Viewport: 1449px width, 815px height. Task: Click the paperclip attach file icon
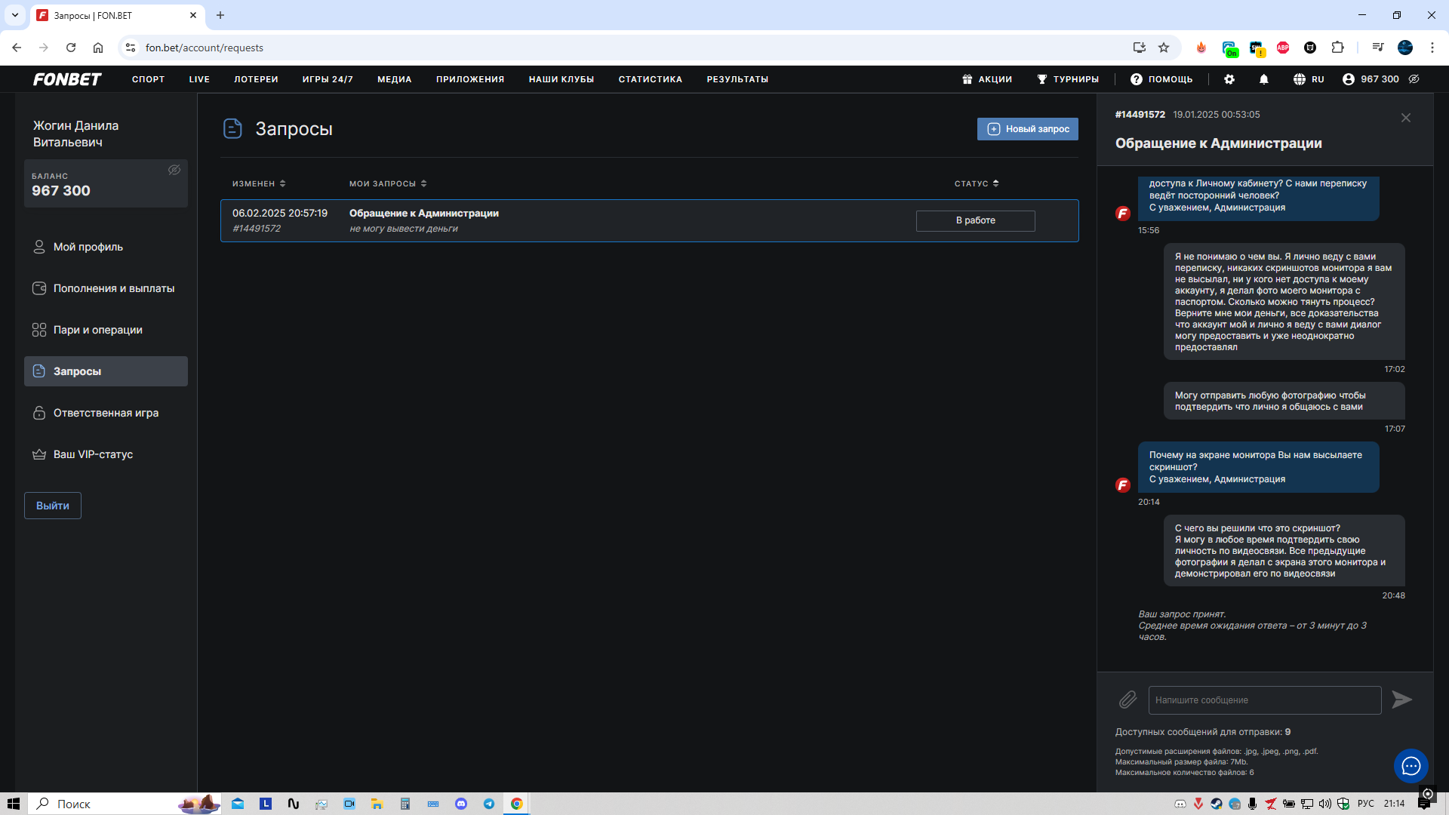click(x=1128, y=700)
